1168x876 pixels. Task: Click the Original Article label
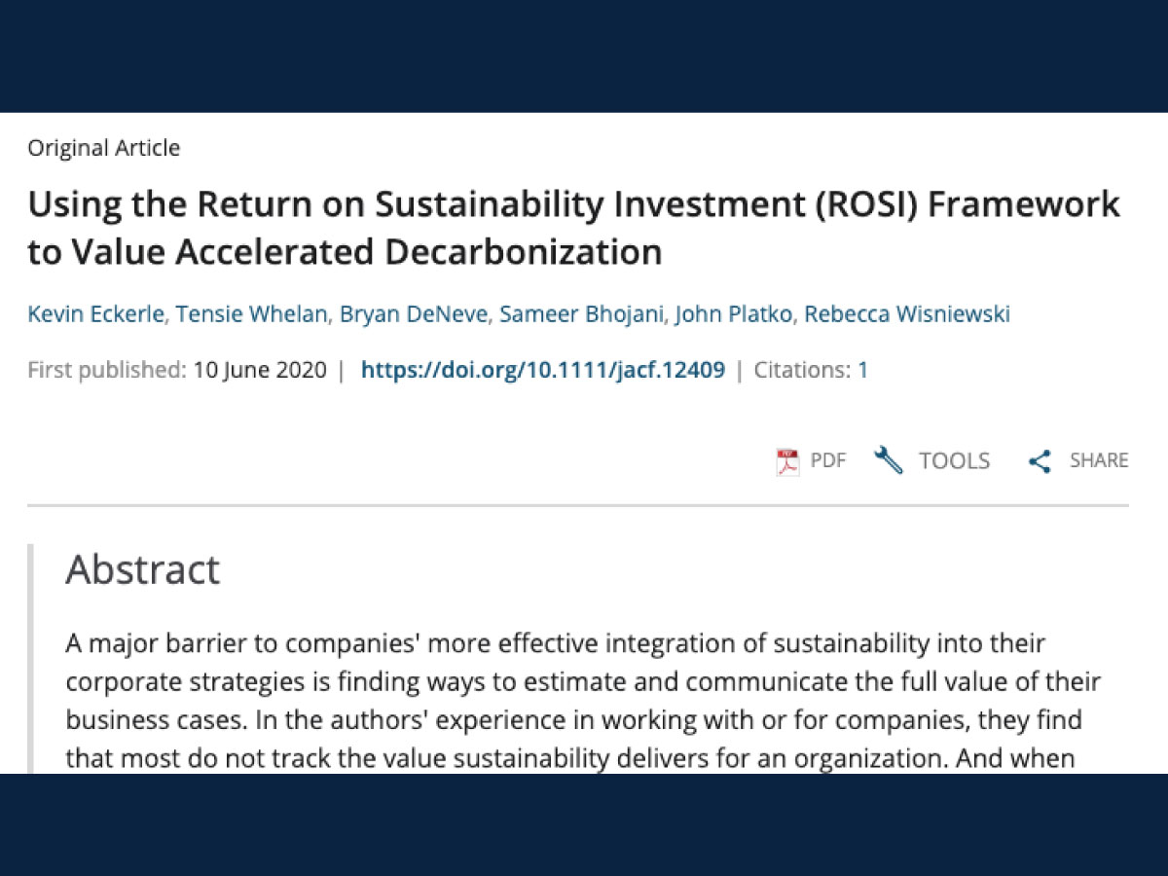pos(104,148)
